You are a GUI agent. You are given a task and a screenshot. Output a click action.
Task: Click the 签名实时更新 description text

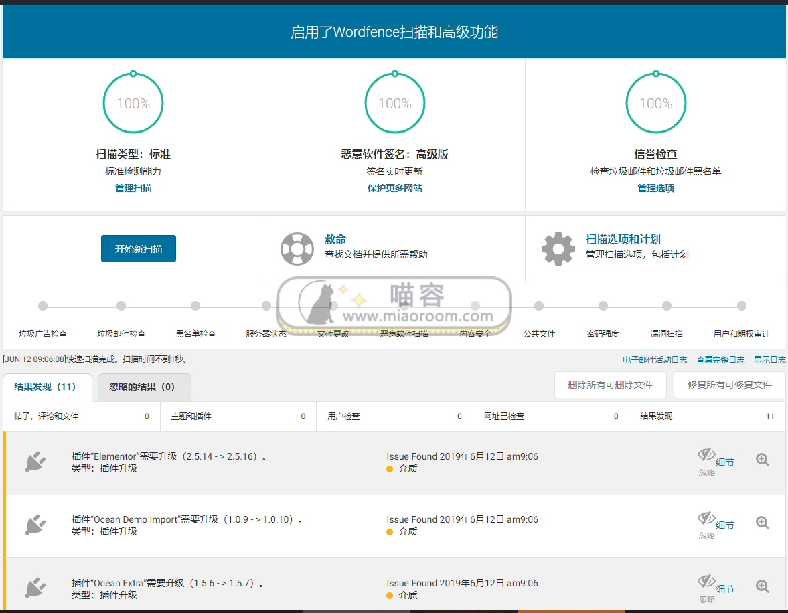pyautogui.click(x=394, y=171)
